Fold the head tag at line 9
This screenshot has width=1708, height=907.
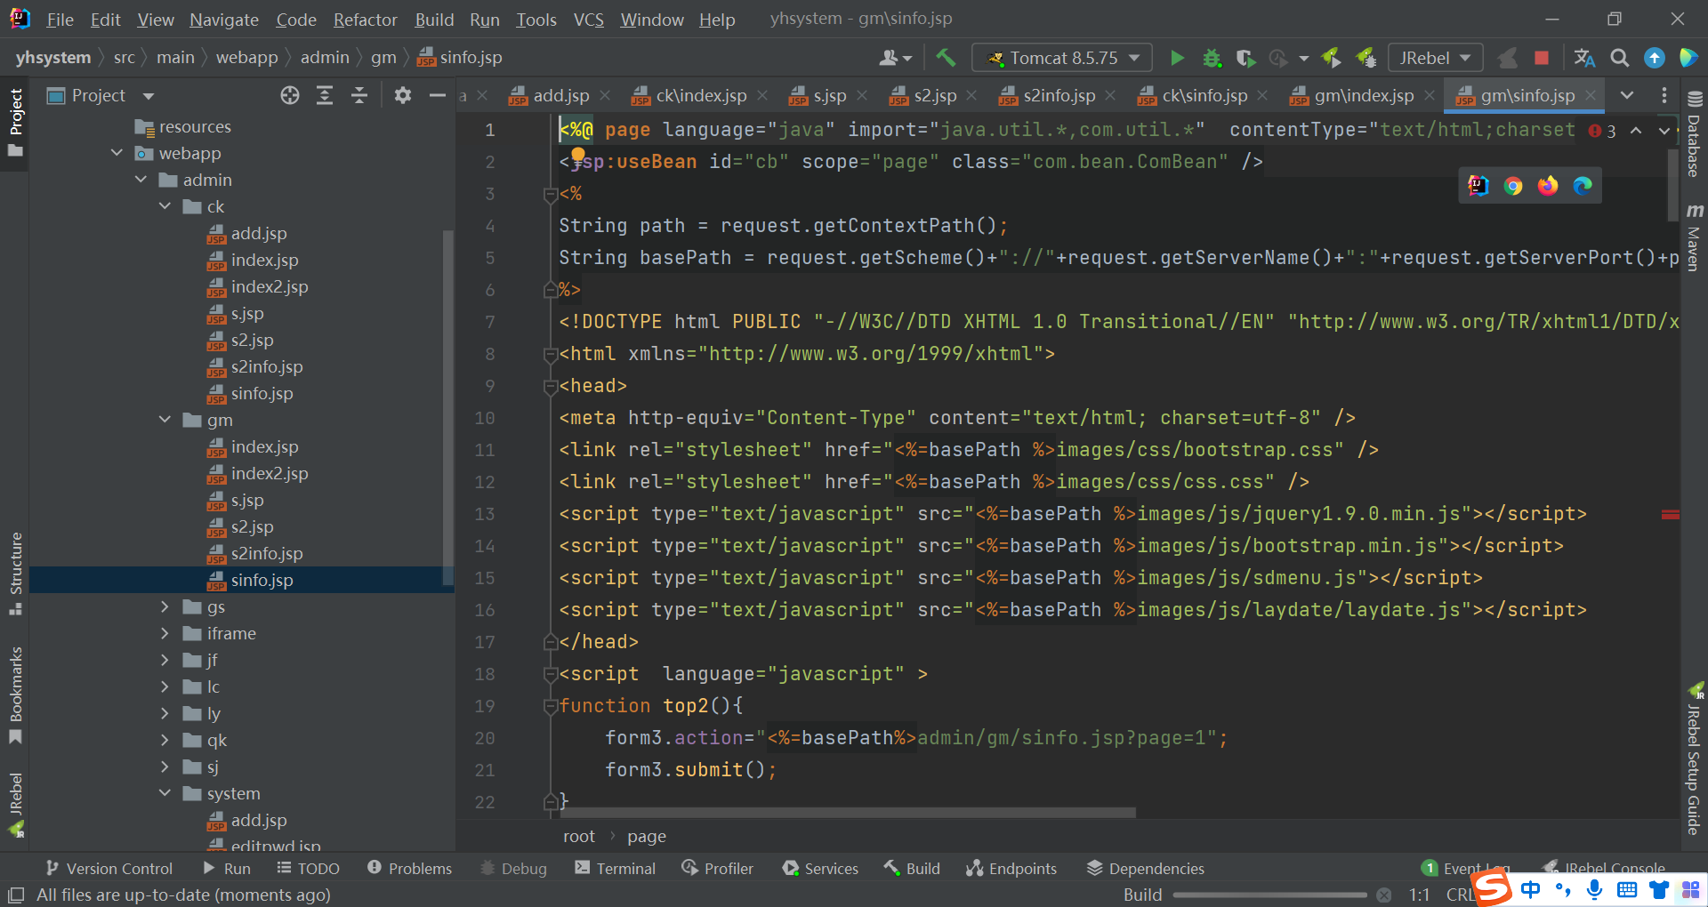[x=550, y=386]
